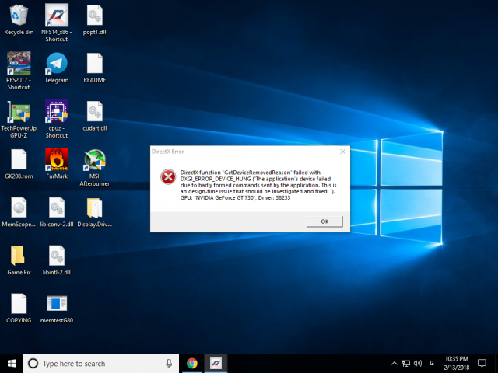Open the Action Center notifications icon
Viewport: 498px width, 373px height.
coord(482,363)
